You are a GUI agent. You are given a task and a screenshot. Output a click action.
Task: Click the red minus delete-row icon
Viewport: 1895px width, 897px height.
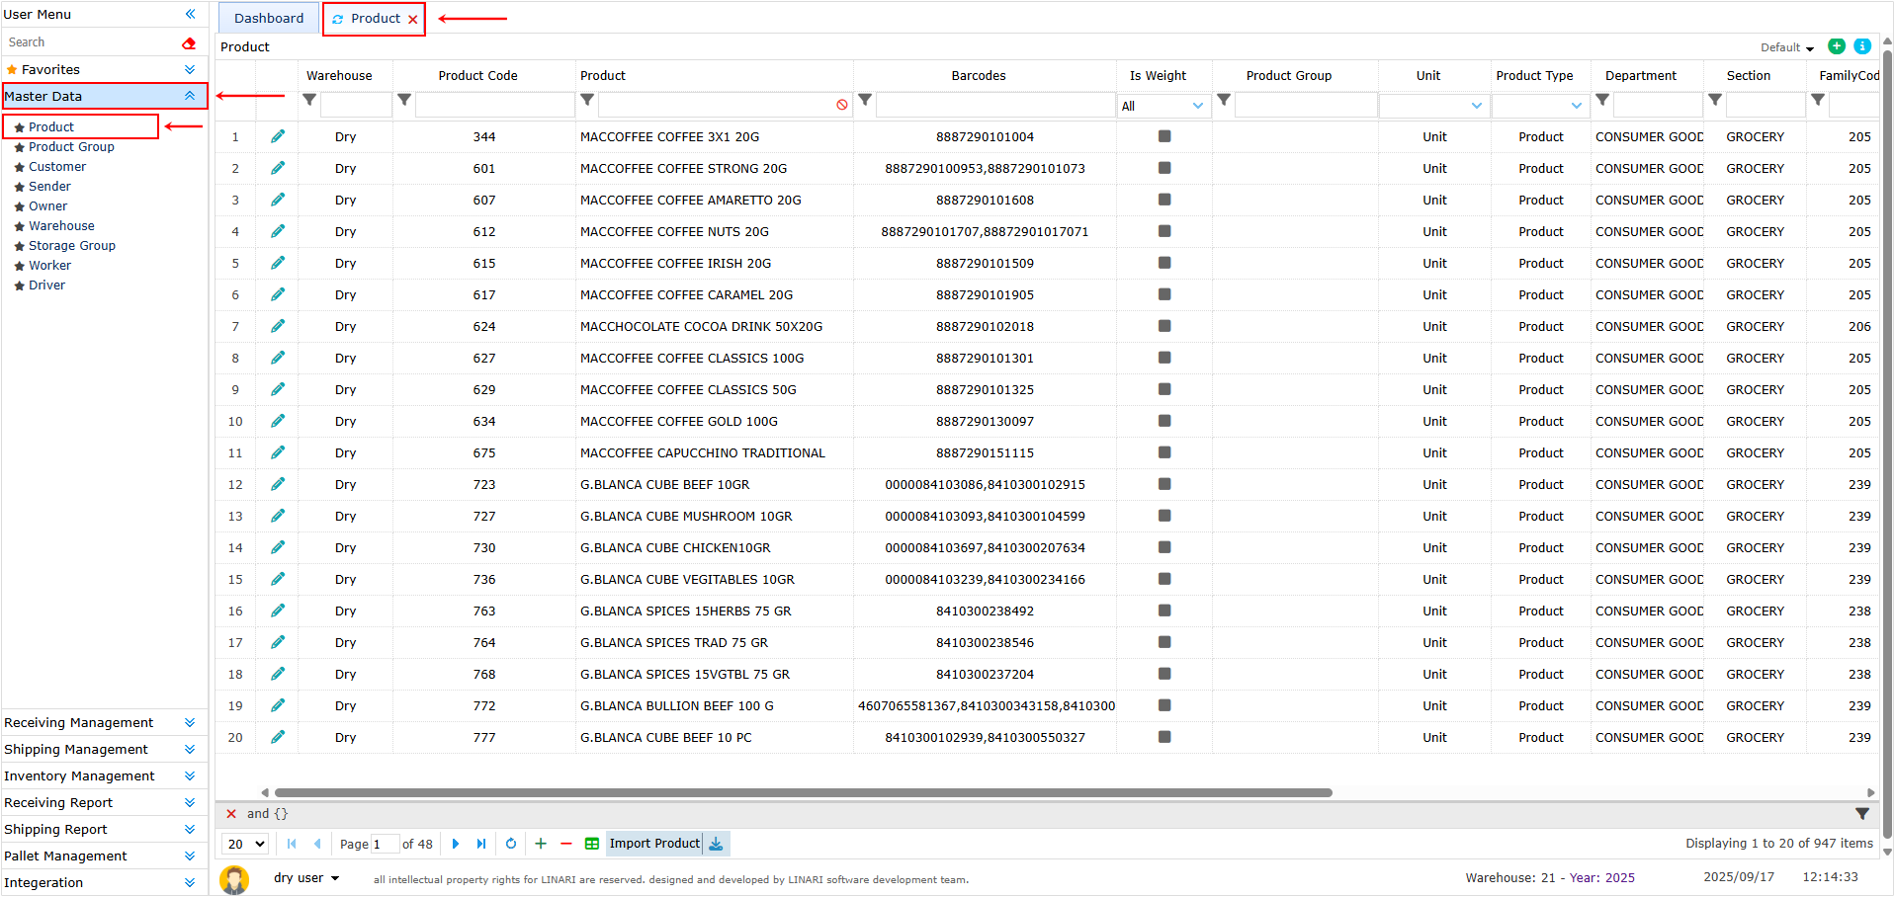(x=566, y=844)
